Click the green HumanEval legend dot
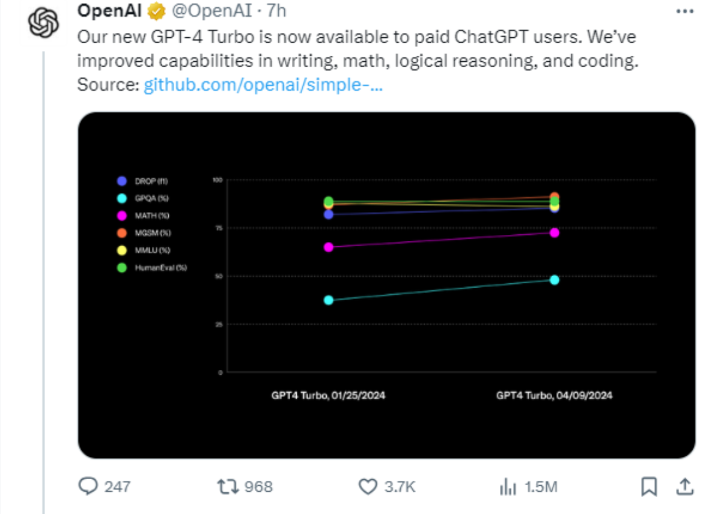 click(122, 268)
